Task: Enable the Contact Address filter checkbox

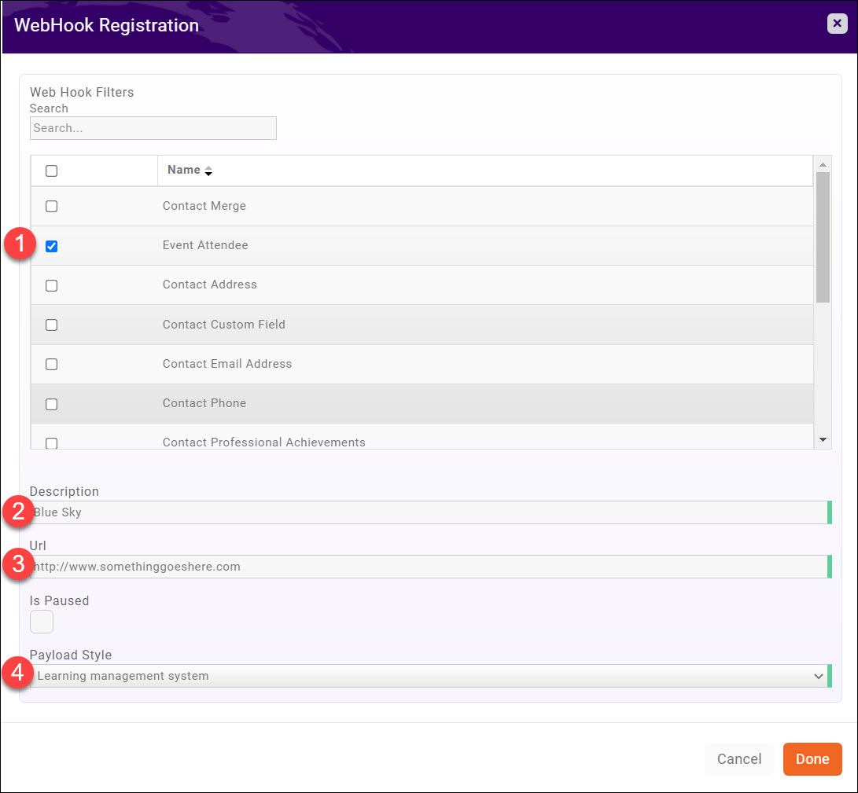Action: [x=51, y=285]
